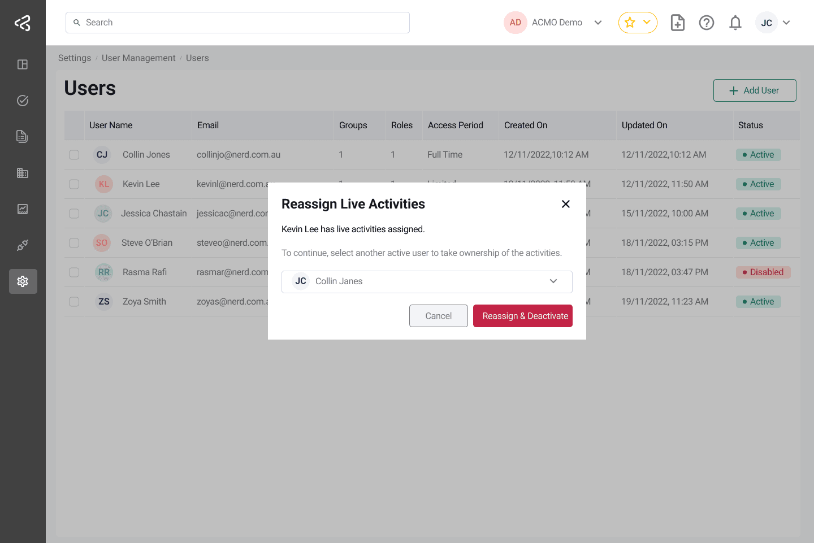Close the Reassign Live Activities dialog
This screenshot has height=543, width=814.
(x=565, y=204)
